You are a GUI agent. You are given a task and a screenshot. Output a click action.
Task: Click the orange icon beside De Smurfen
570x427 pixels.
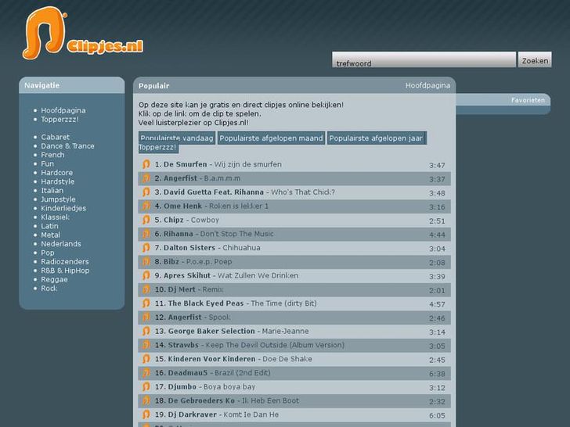[146, 165]
